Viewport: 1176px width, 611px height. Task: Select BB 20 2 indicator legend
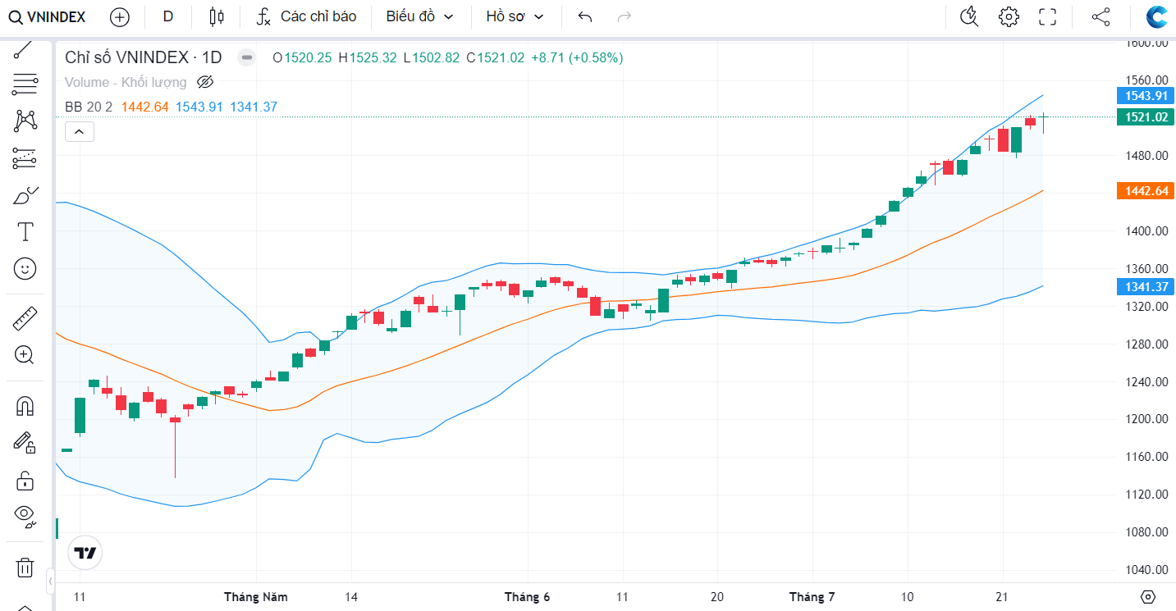89,107
